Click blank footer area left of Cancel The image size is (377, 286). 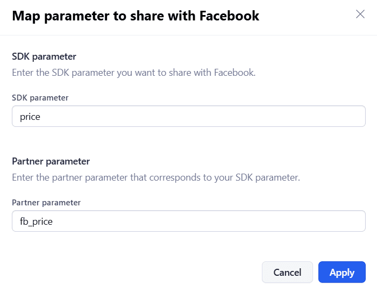(x=134, y=273)
